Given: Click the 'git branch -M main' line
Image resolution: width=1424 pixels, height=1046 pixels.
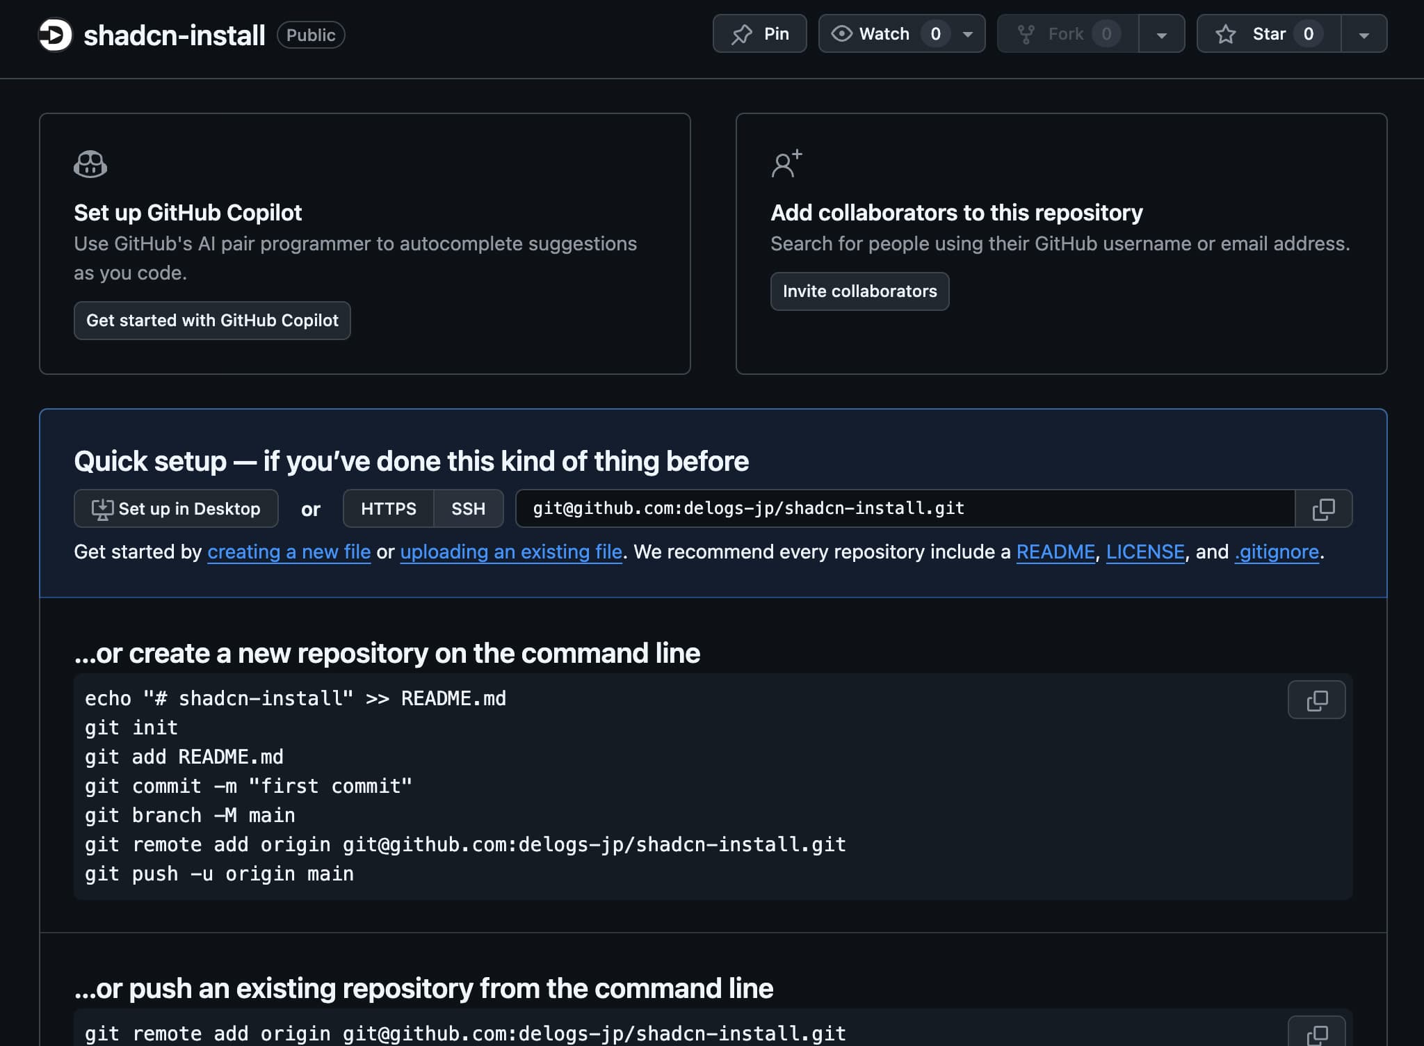Looking at the screenshot, I should (190, 815).
